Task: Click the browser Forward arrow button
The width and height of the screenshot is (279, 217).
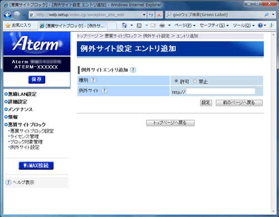Action: 17,15
